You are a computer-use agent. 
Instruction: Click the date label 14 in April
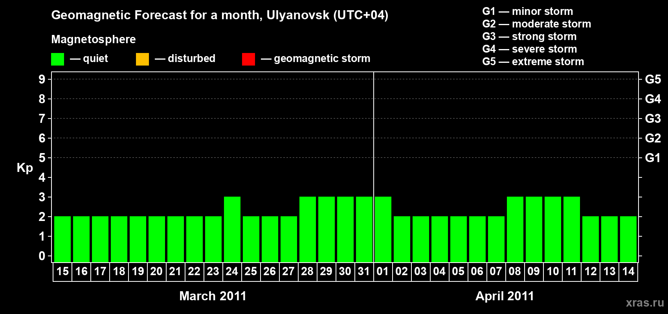[x=628, y=271]
